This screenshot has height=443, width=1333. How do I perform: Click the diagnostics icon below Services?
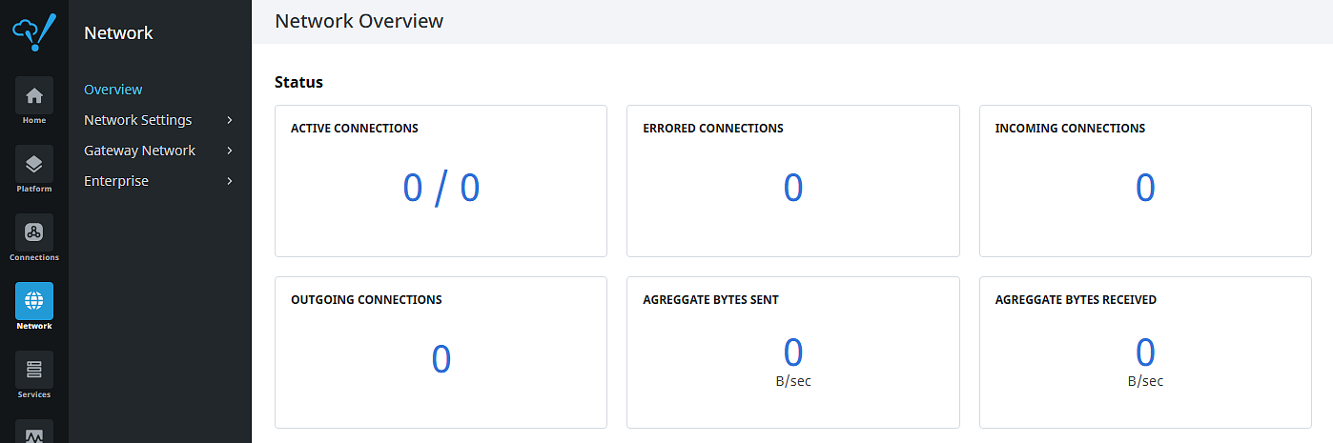click(x=34, y=433)
